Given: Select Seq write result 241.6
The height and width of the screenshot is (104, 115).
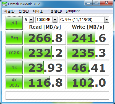Looking at the screenshot, I should 88,38.
